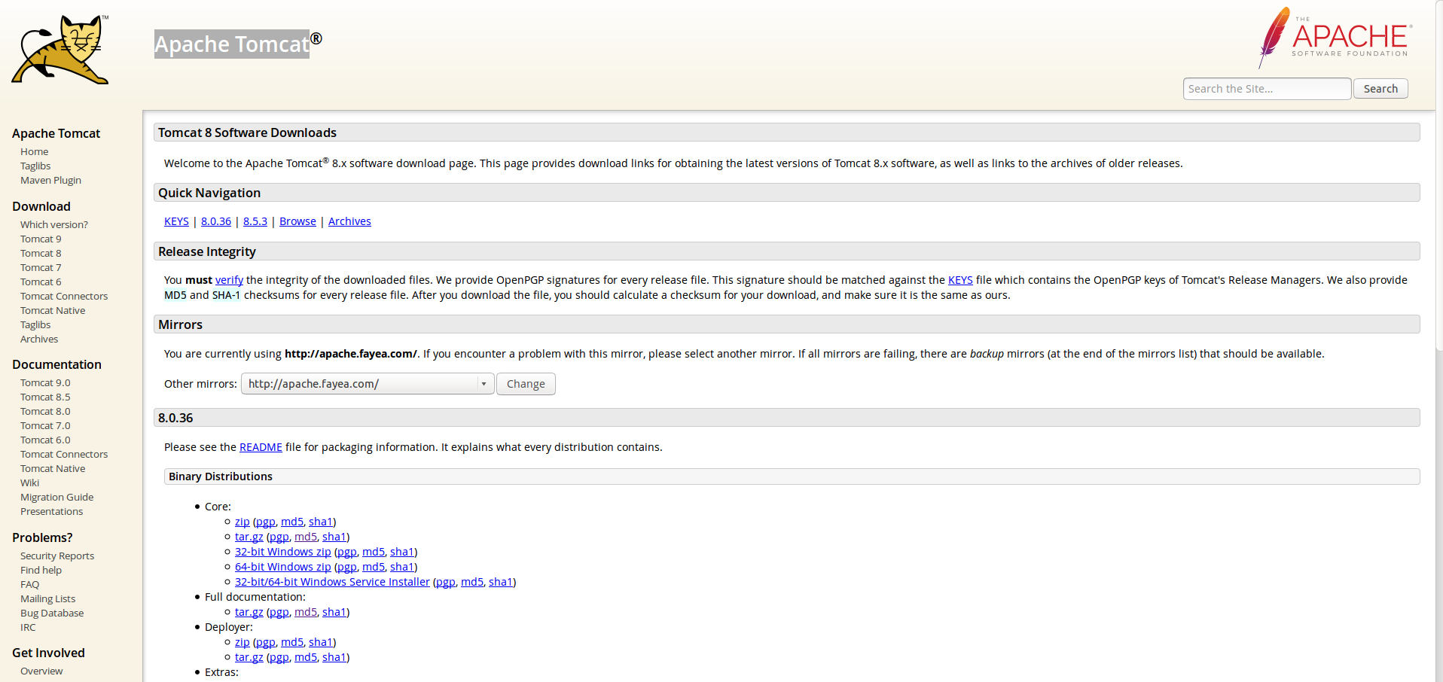The width and height of the screenshot is (1443, 682).
Task: Open Tomcat 8.0 documentation
Action: pyautogui.click(x=45, y=412)
